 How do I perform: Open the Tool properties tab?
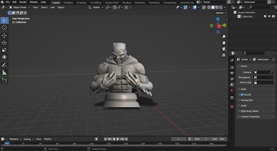(x=232, y=60)
